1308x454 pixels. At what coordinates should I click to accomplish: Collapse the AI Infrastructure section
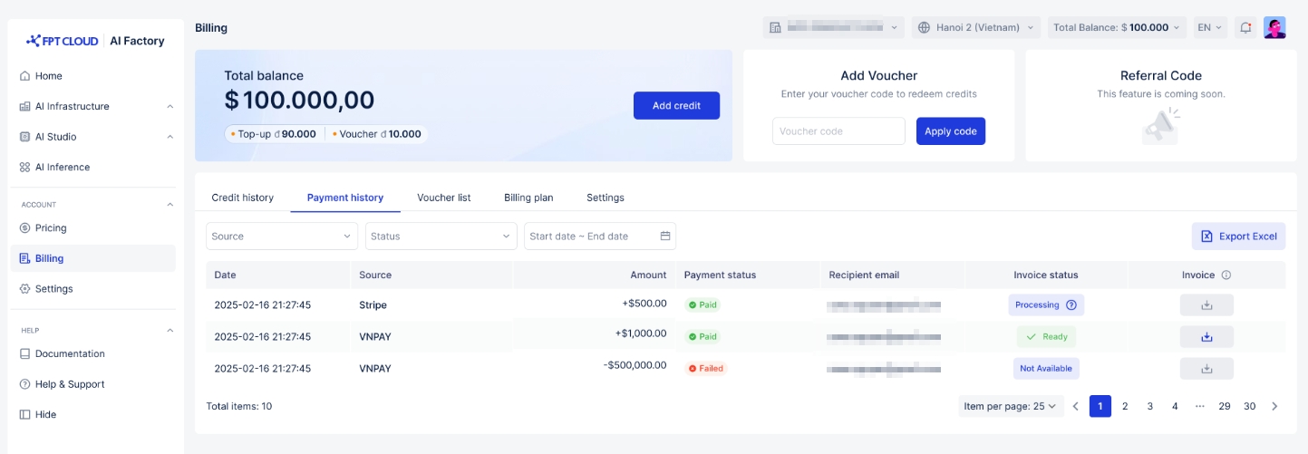tap(170, 107)
